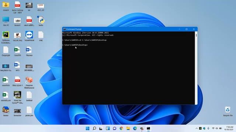Open taskbar Search
The height and width of the screenshot is (132, 236).
94,128
